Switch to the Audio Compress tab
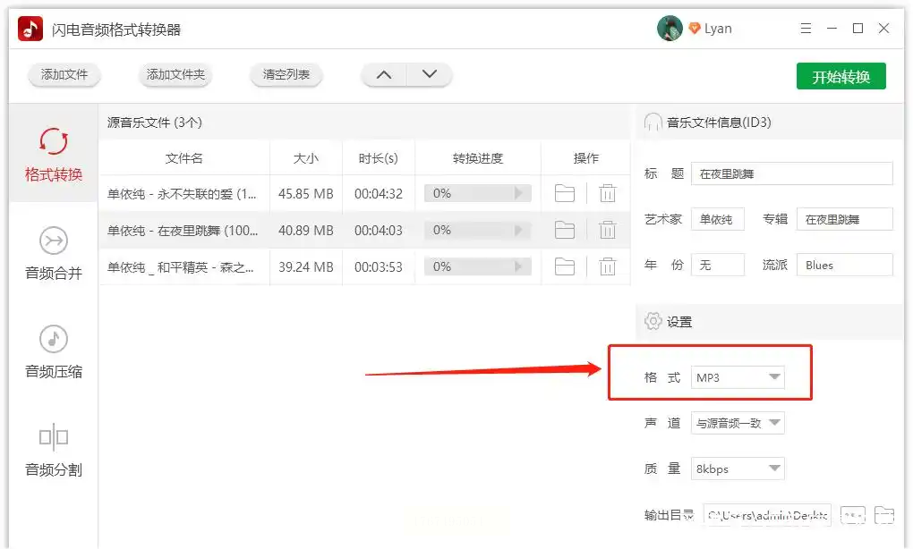This screenshot has height=549, width=913. tap(54, 351)
